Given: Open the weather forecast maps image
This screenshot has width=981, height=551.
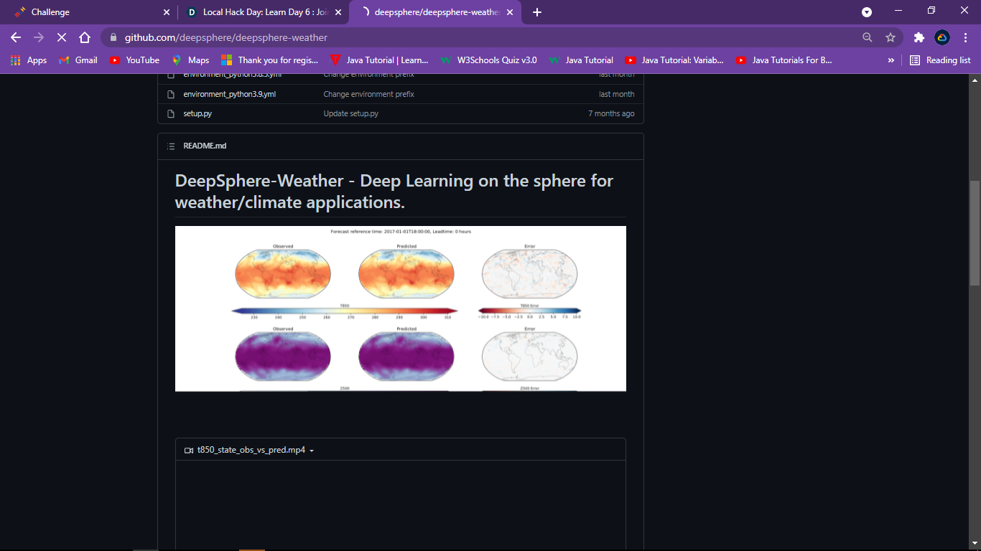Looking at the screenshot, I should point(401,309).
